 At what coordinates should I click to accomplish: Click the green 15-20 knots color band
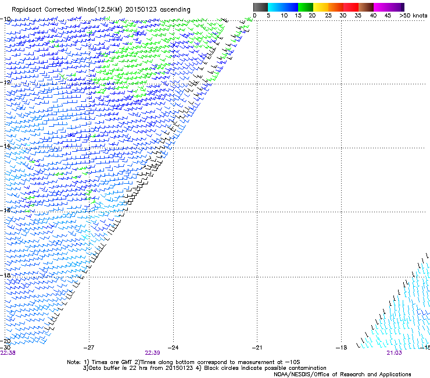306,7
